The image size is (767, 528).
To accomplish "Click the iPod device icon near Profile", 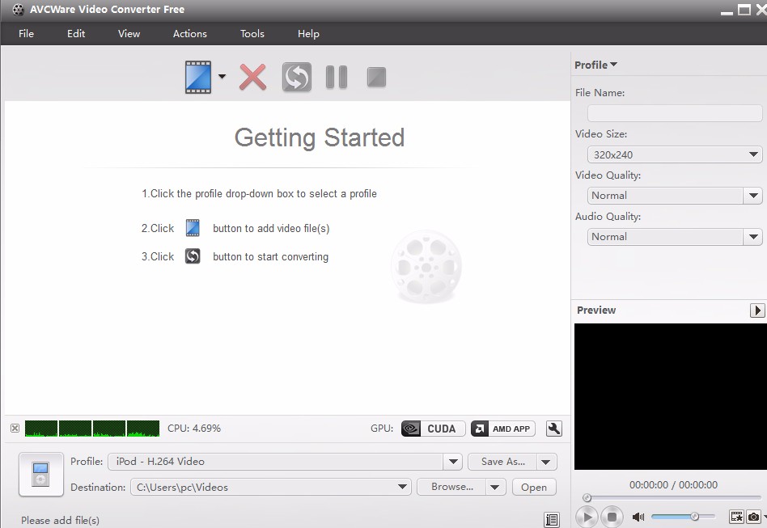I will tap(40, 474).
